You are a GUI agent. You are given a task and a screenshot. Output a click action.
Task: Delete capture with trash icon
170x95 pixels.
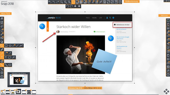coord(168,24)
